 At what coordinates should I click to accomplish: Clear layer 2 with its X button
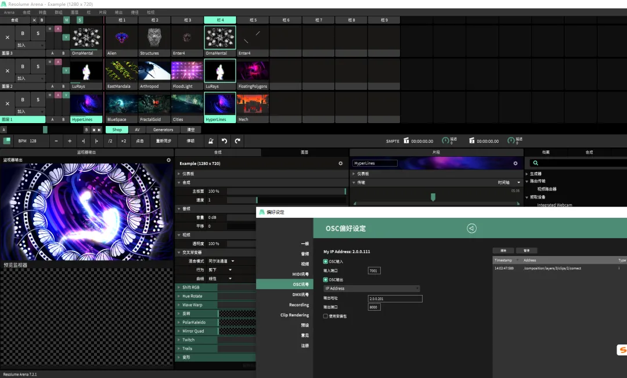pos(8,70)
